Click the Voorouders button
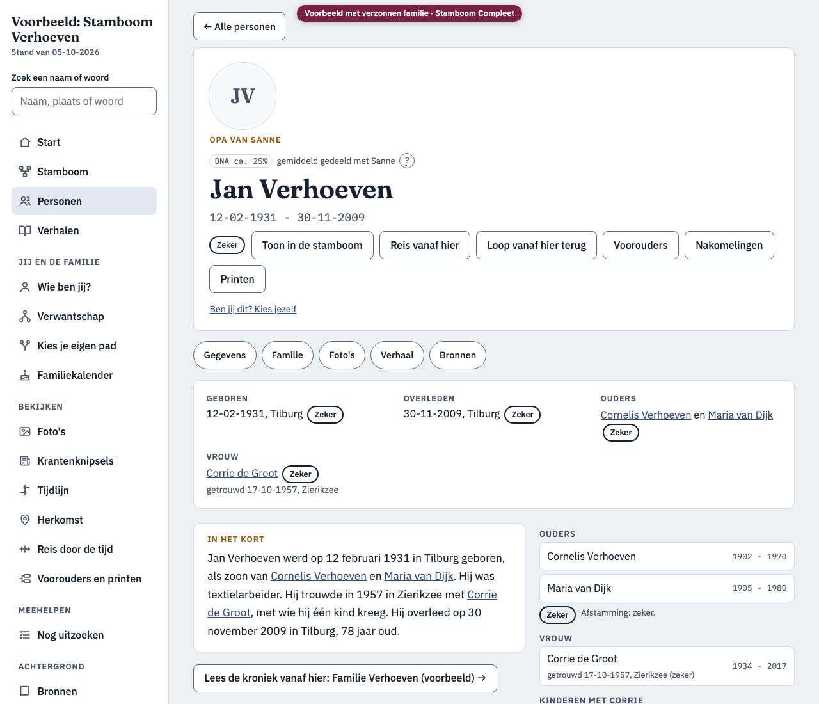 tap(640, 245)
